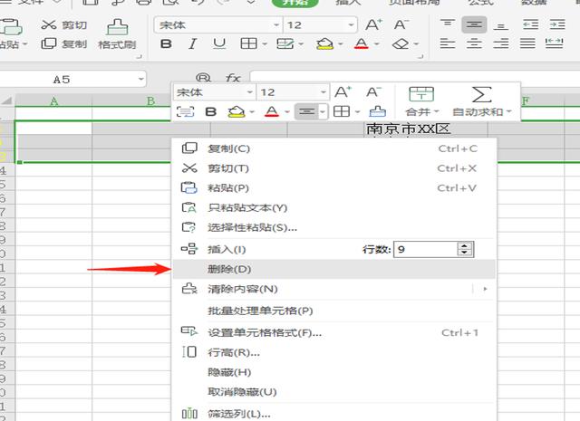Click ribbon distributed alignment icon
The image size is (580, 421).
click(554, 44)
